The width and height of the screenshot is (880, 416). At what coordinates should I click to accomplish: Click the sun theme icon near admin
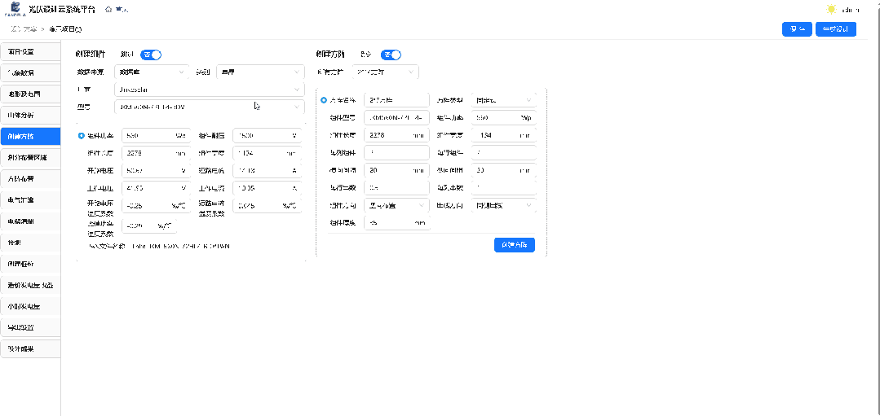(831, 10)
